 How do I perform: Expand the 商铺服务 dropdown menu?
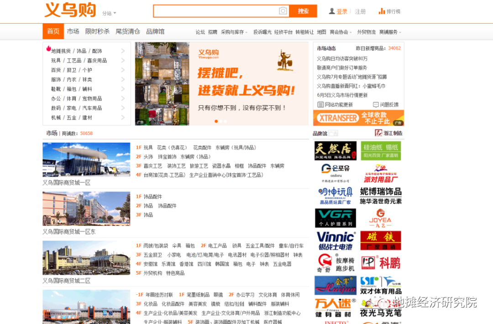click(390, 32)
